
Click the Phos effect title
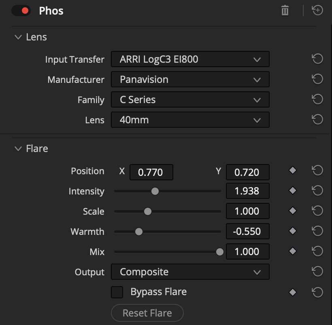pyautogui.click(x=51, y=11)
